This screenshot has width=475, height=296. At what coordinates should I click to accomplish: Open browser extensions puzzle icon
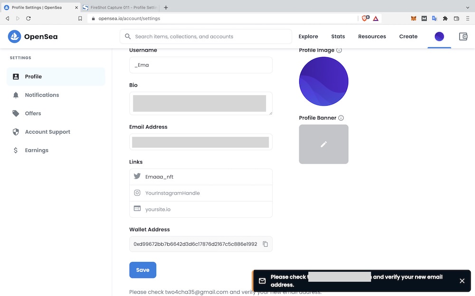pyautogui.click(x=445, y=18)
